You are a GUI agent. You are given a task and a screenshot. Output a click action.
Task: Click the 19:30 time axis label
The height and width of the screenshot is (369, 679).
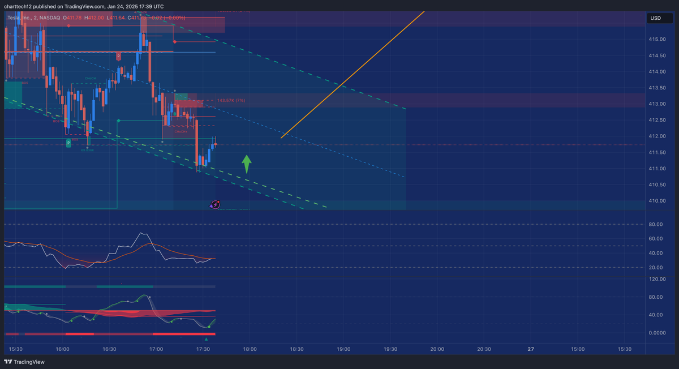click(390, 349)
